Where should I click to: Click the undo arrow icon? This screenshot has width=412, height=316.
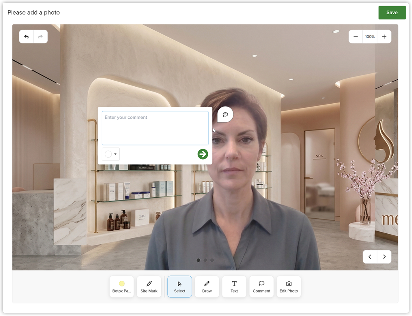[26, 37]
